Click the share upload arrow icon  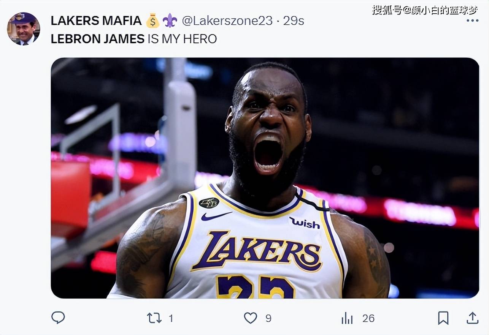point(472,318)
